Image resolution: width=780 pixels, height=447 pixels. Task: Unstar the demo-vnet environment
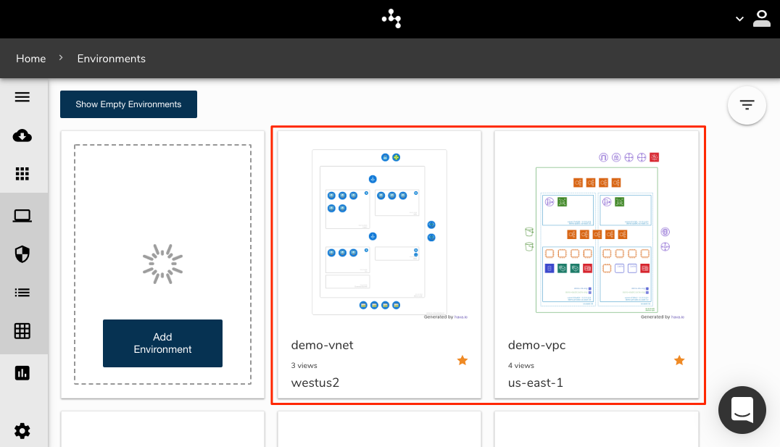[462, 360]
